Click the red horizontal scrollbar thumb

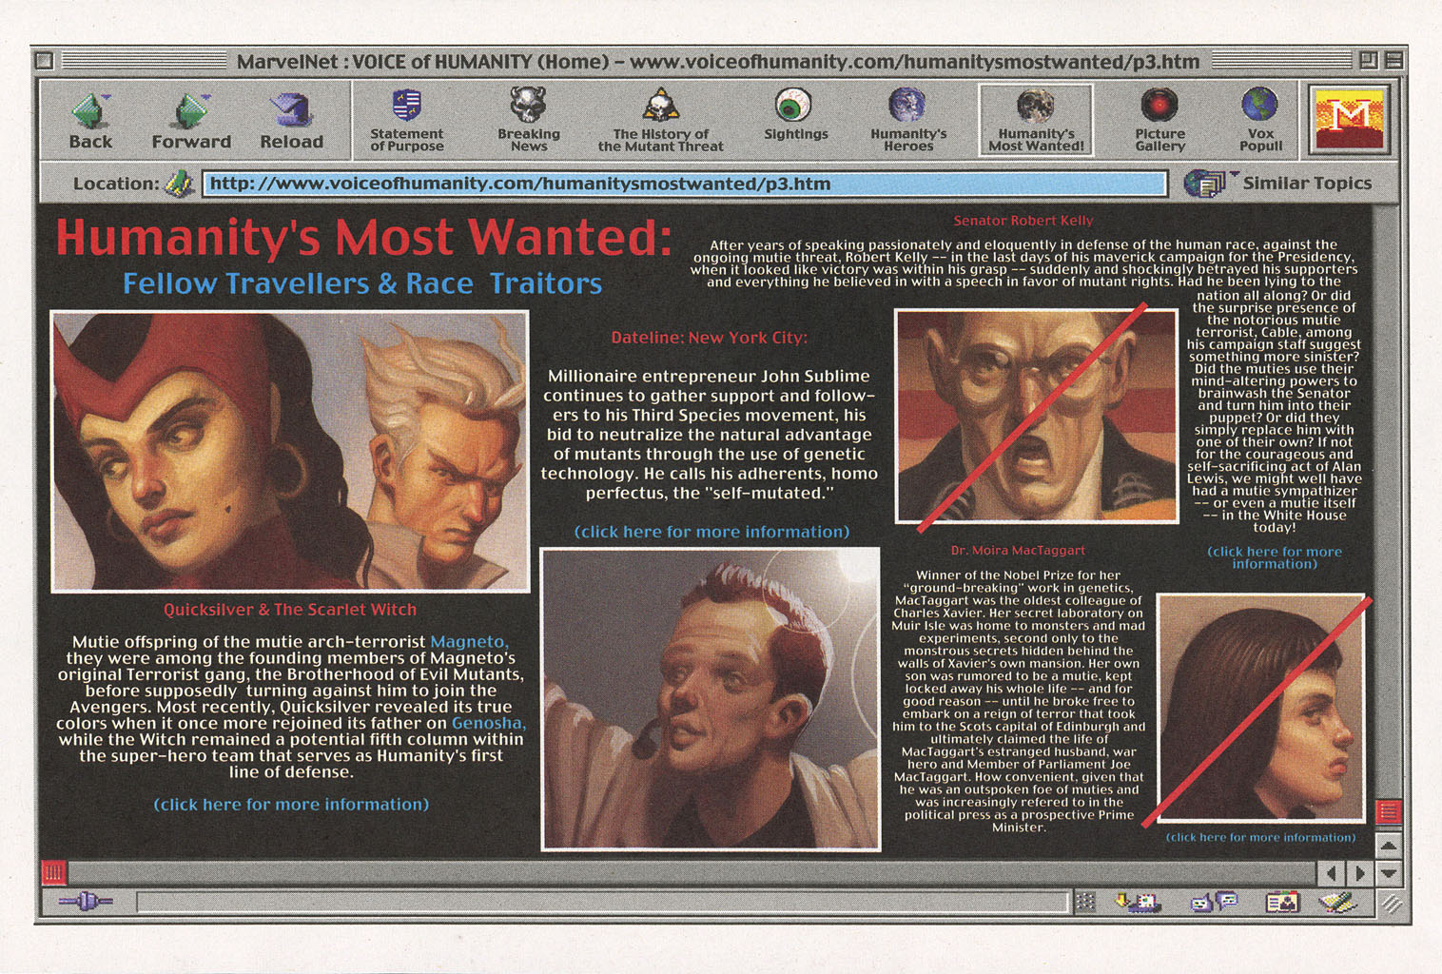53,872
